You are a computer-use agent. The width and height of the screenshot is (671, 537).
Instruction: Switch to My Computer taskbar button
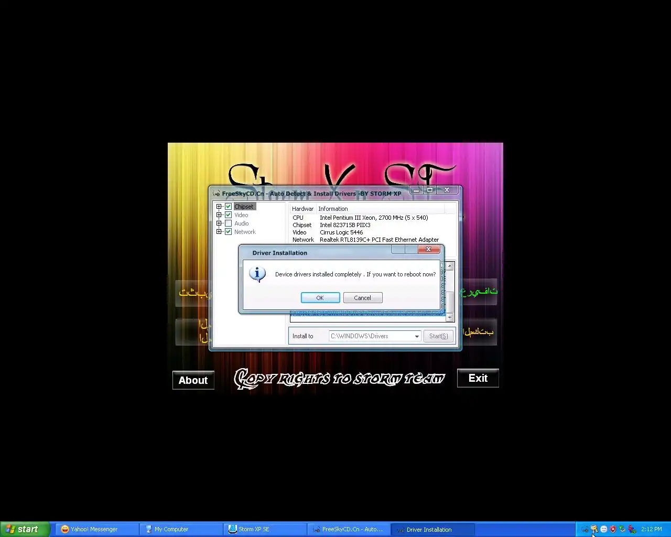[x=181, y=529]
